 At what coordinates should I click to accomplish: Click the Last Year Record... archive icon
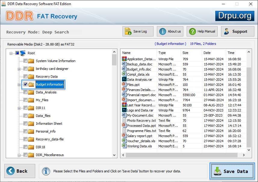pyautogui.click(x=124, y=105)
